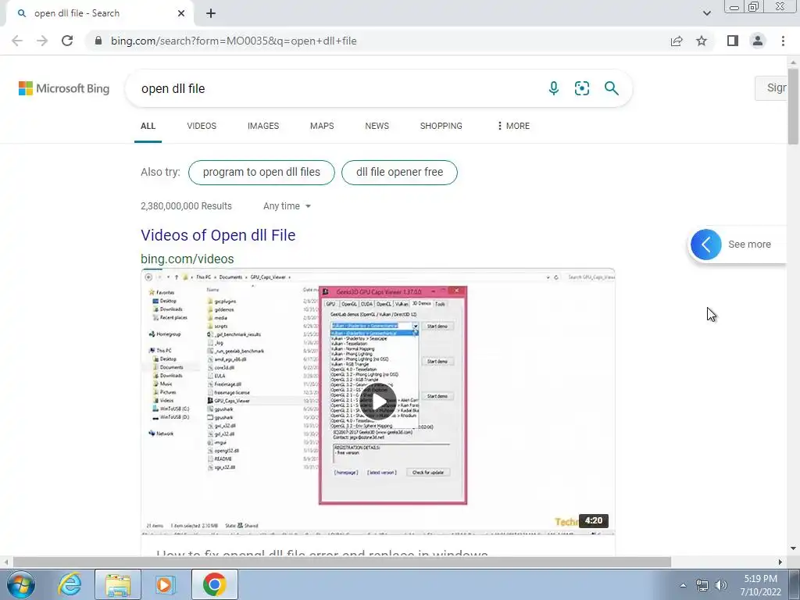The image size is (800, 600).
Task: Click the Microsoft Bing logo
Action: [64, 88]
